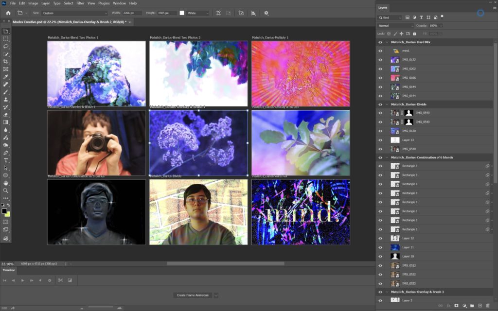Open the Image menu
This screenshot has width=498, height=311.
pos(33,3)
